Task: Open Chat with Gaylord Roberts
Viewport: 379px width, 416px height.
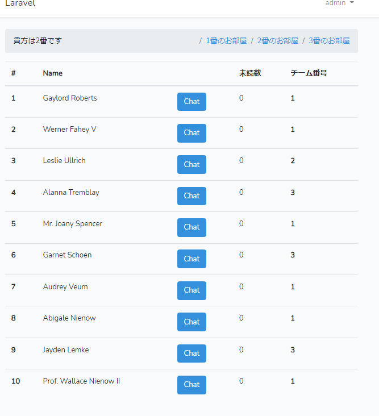Action: point(191,102)
